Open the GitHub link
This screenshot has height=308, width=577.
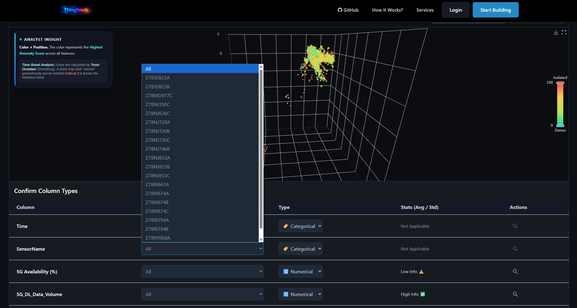coord(348,10)
